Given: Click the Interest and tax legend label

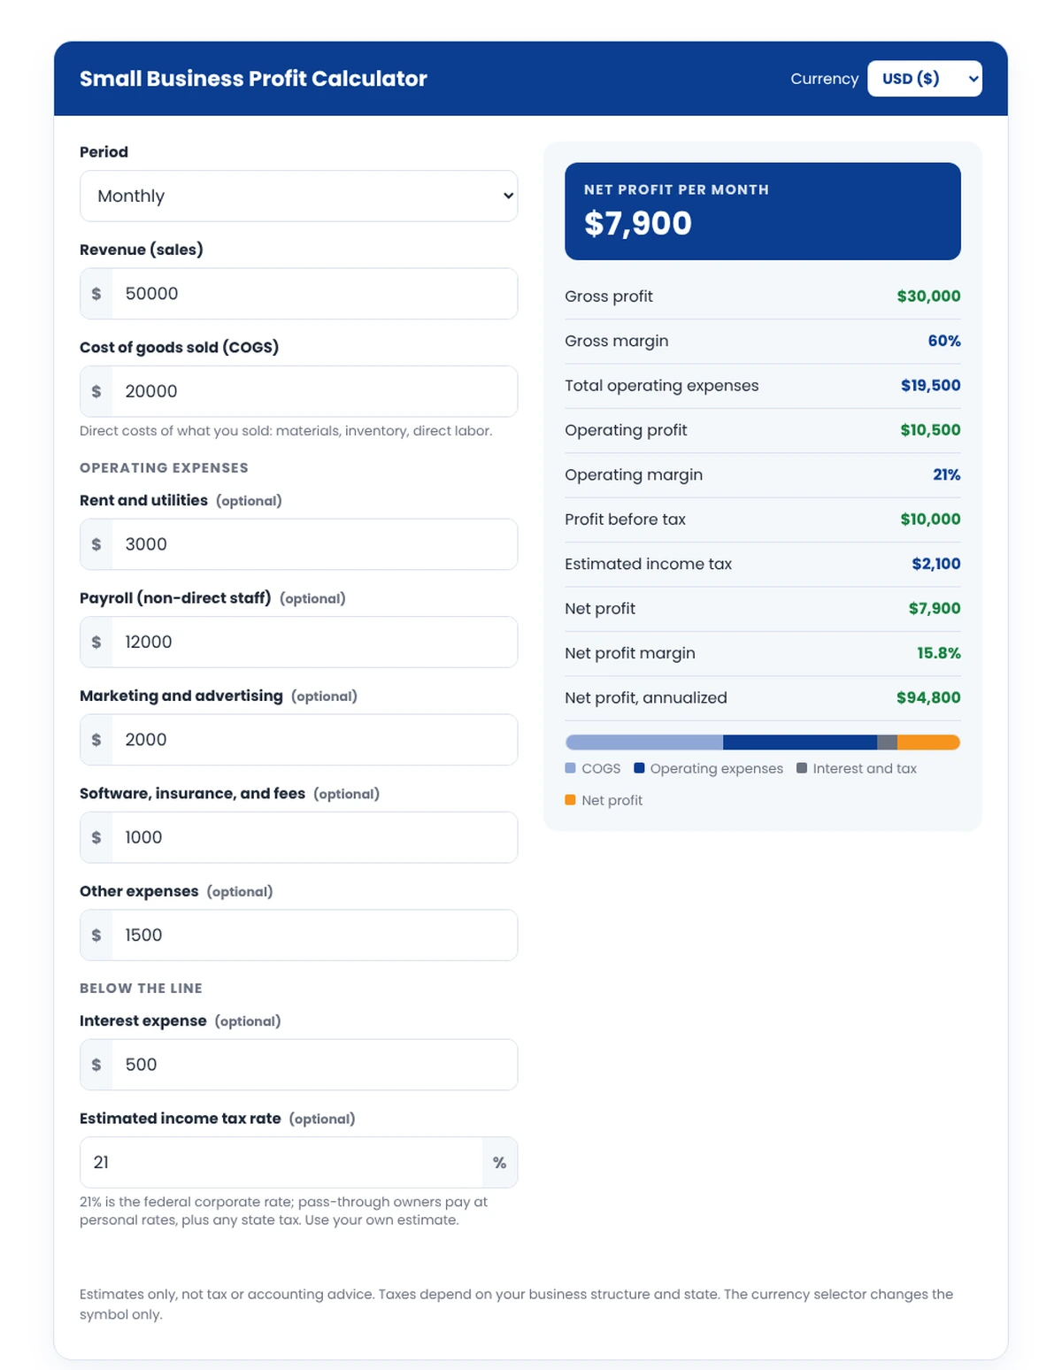Looking at the screenshot, I should [x=865, y=768].
